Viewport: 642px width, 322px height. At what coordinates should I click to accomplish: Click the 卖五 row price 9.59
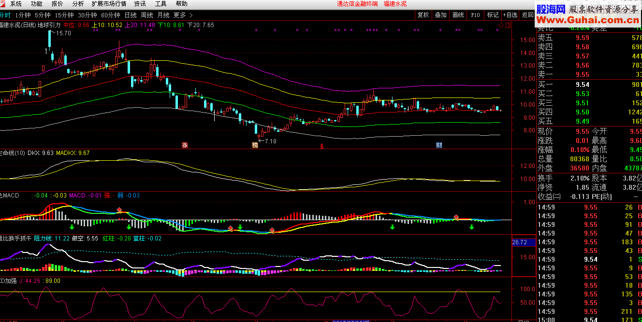coord(583,38)
